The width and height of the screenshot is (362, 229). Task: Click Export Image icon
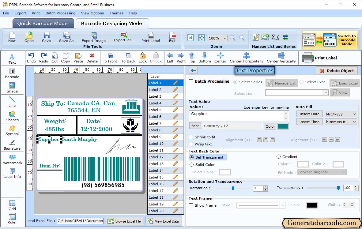[94, 37]
